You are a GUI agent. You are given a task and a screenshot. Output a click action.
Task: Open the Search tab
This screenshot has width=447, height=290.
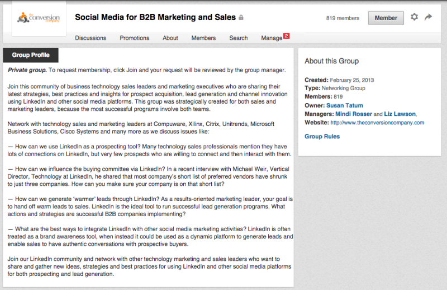tap(239, 38)
